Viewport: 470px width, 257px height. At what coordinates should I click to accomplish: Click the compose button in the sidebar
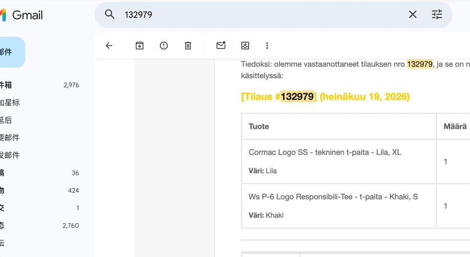12,52
